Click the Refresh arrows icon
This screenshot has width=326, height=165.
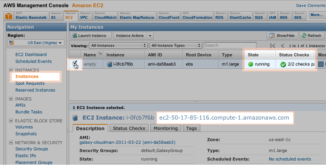[304, 36]
